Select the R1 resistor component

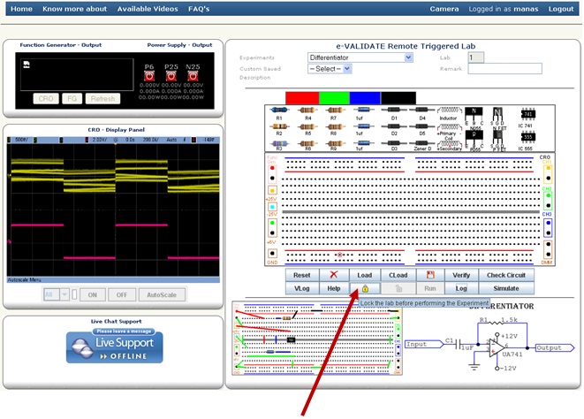279,110
